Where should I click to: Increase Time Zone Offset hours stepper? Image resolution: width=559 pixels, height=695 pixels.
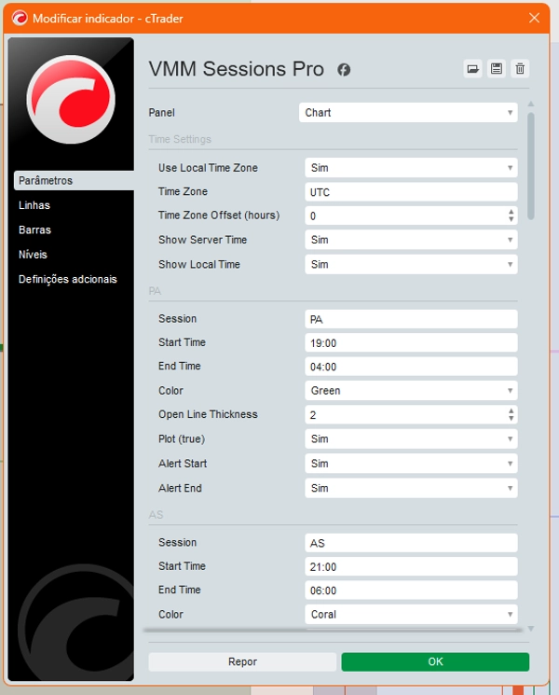[511, 212]
